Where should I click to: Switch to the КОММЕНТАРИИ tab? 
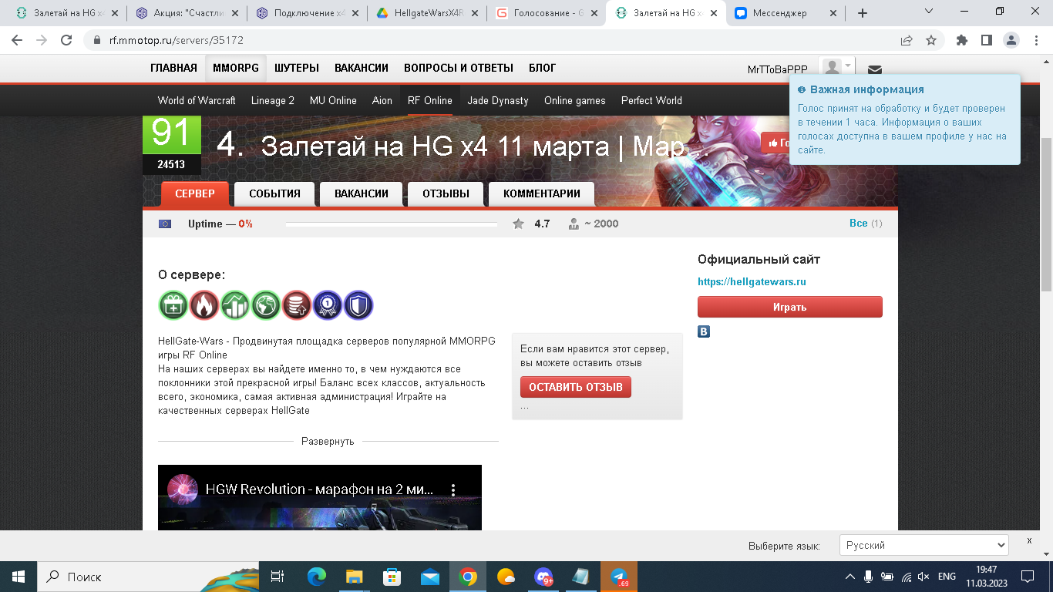pos(541,193)
